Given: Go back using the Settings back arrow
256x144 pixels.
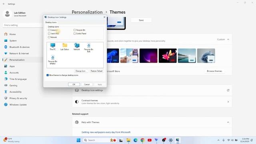Looking at the screenshot, I should pos(4,4).
